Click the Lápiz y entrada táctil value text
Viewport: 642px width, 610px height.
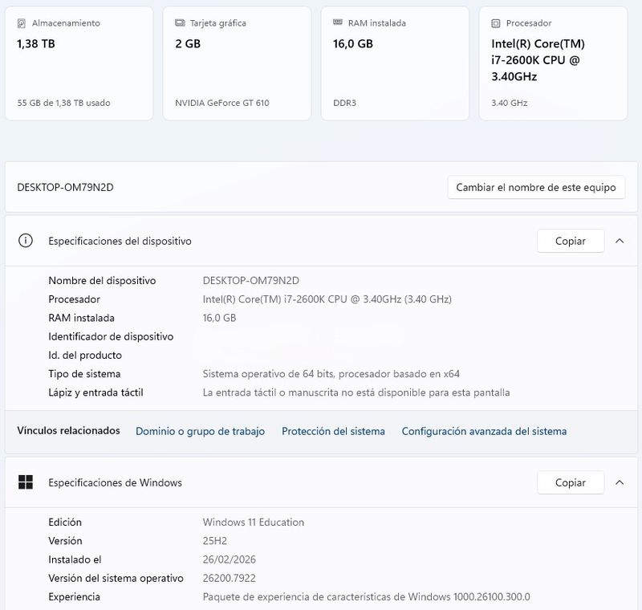[356, 392]
